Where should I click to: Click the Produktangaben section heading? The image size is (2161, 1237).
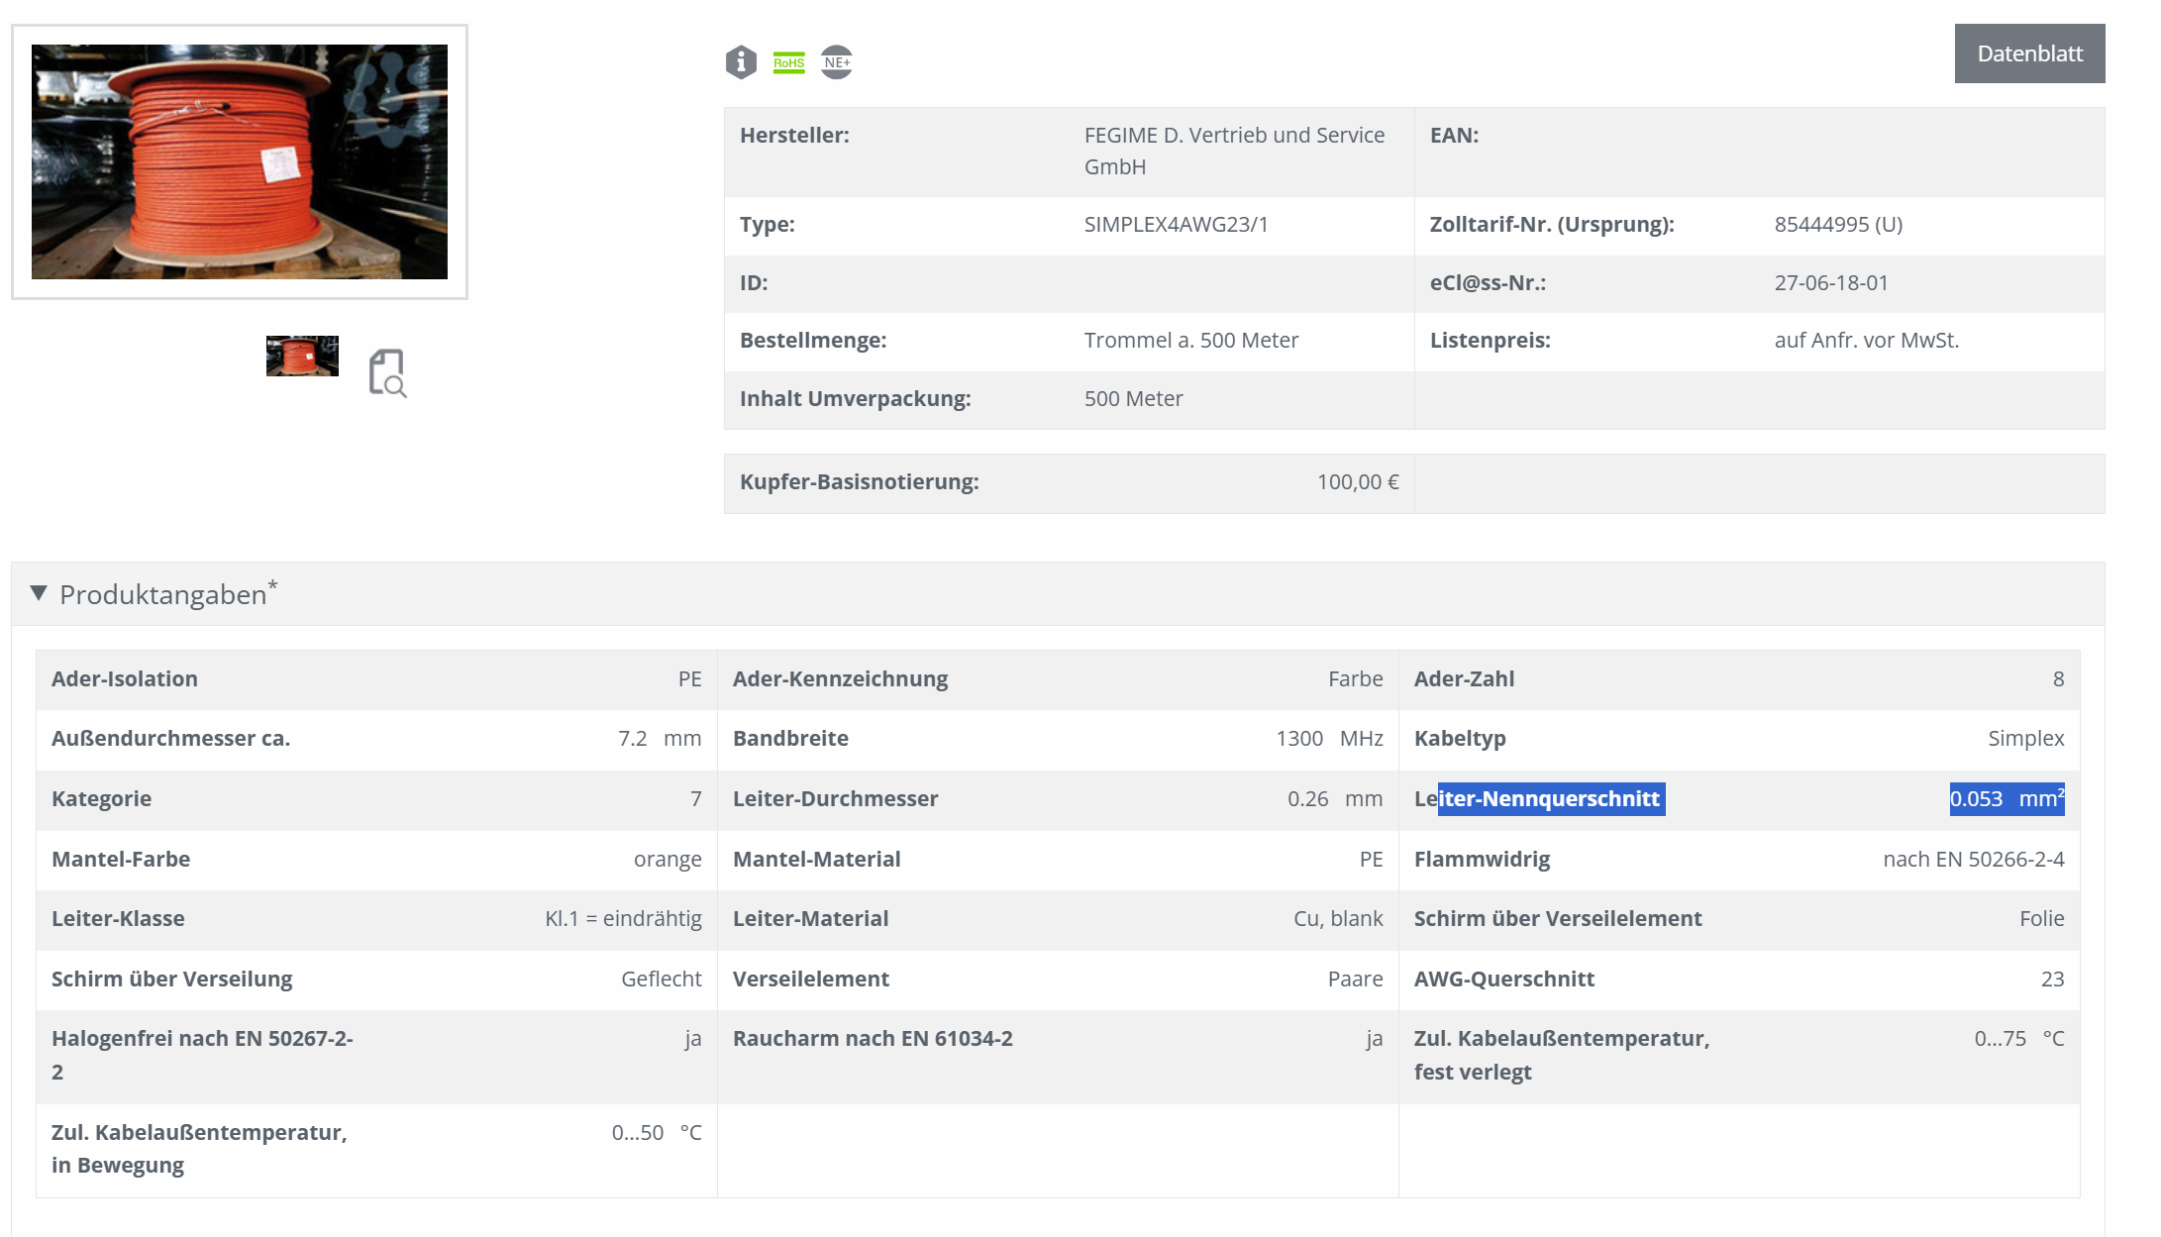pyautogui.click(x=163, y=594)
